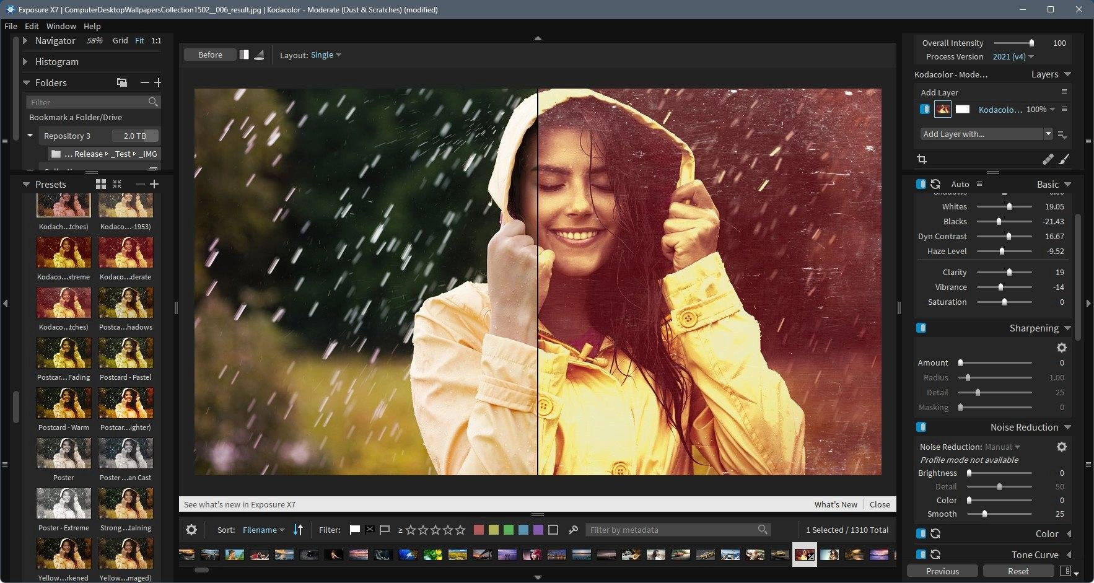Toggle Sharpening panel enable switch
The width and height of the screenshot is (1094, 583).
point(921,328)
